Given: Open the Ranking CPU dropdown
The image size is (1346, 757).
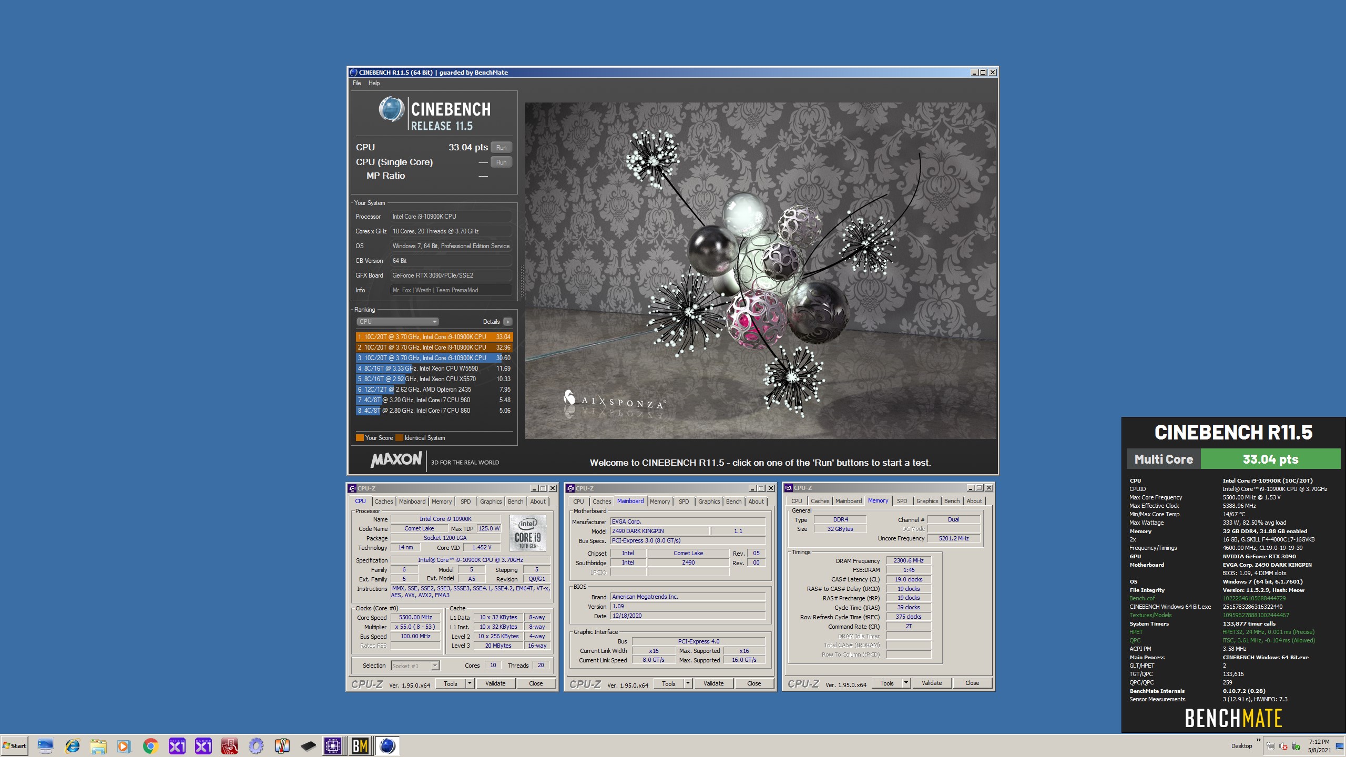Looking at the screenshot, I should (397, 322).
